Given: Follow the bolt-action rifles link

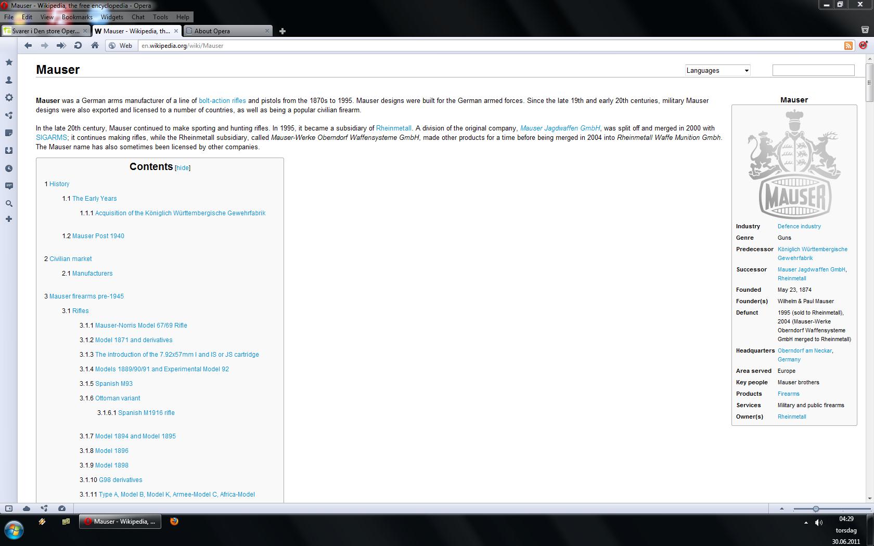Looking at the screenshot, I should click(222, 101).
